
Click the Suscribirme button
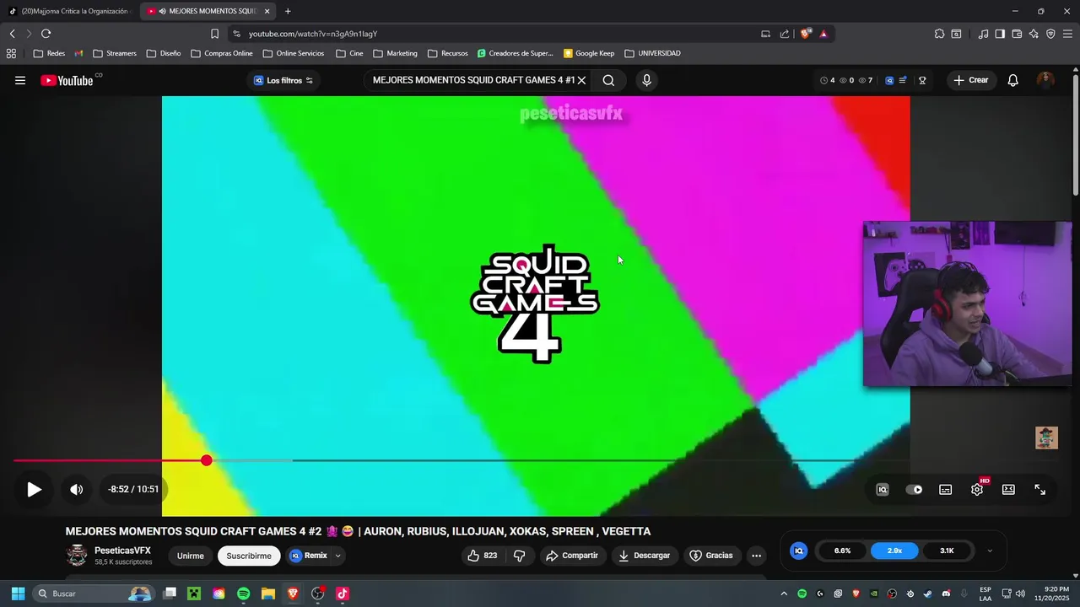pos(249,556)
